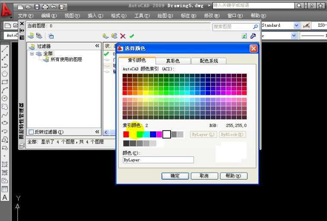Click the ByBlock(K) button
The width and height of the screenshot is (327, 221).
[x=232, y=134]
